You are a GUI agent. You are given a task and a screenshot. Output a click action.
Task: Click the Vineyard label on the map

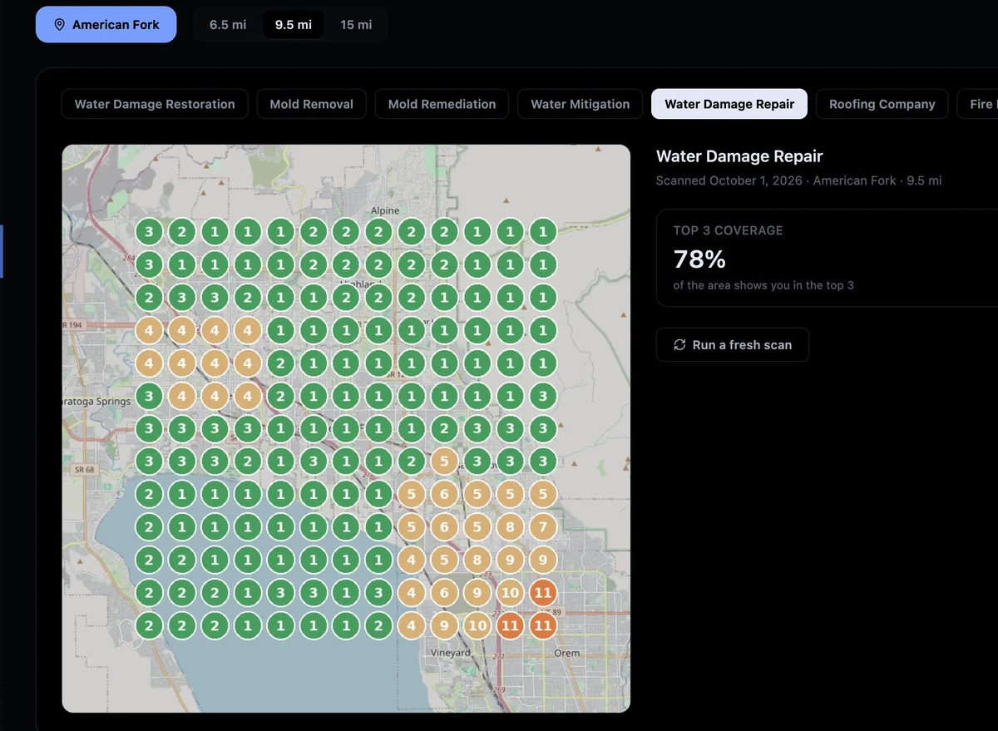451,653
